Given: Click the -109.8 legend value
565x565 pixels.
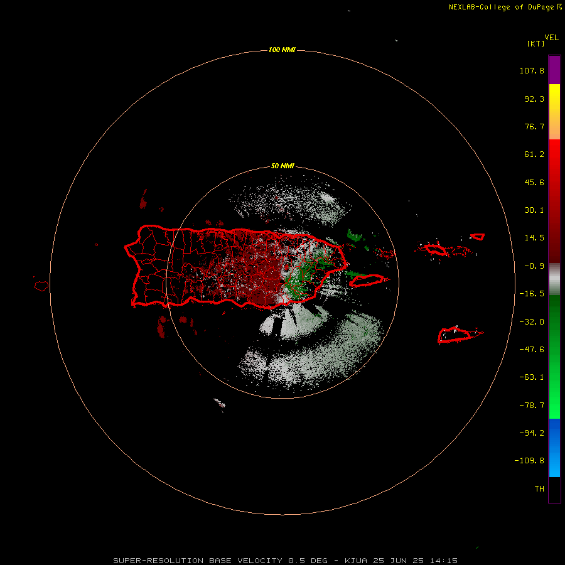Looking at the screenshot, I should coord(529,461).
